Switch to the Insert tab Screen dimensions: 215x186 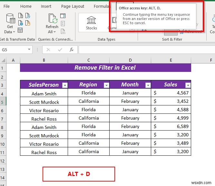click(46, 6)
